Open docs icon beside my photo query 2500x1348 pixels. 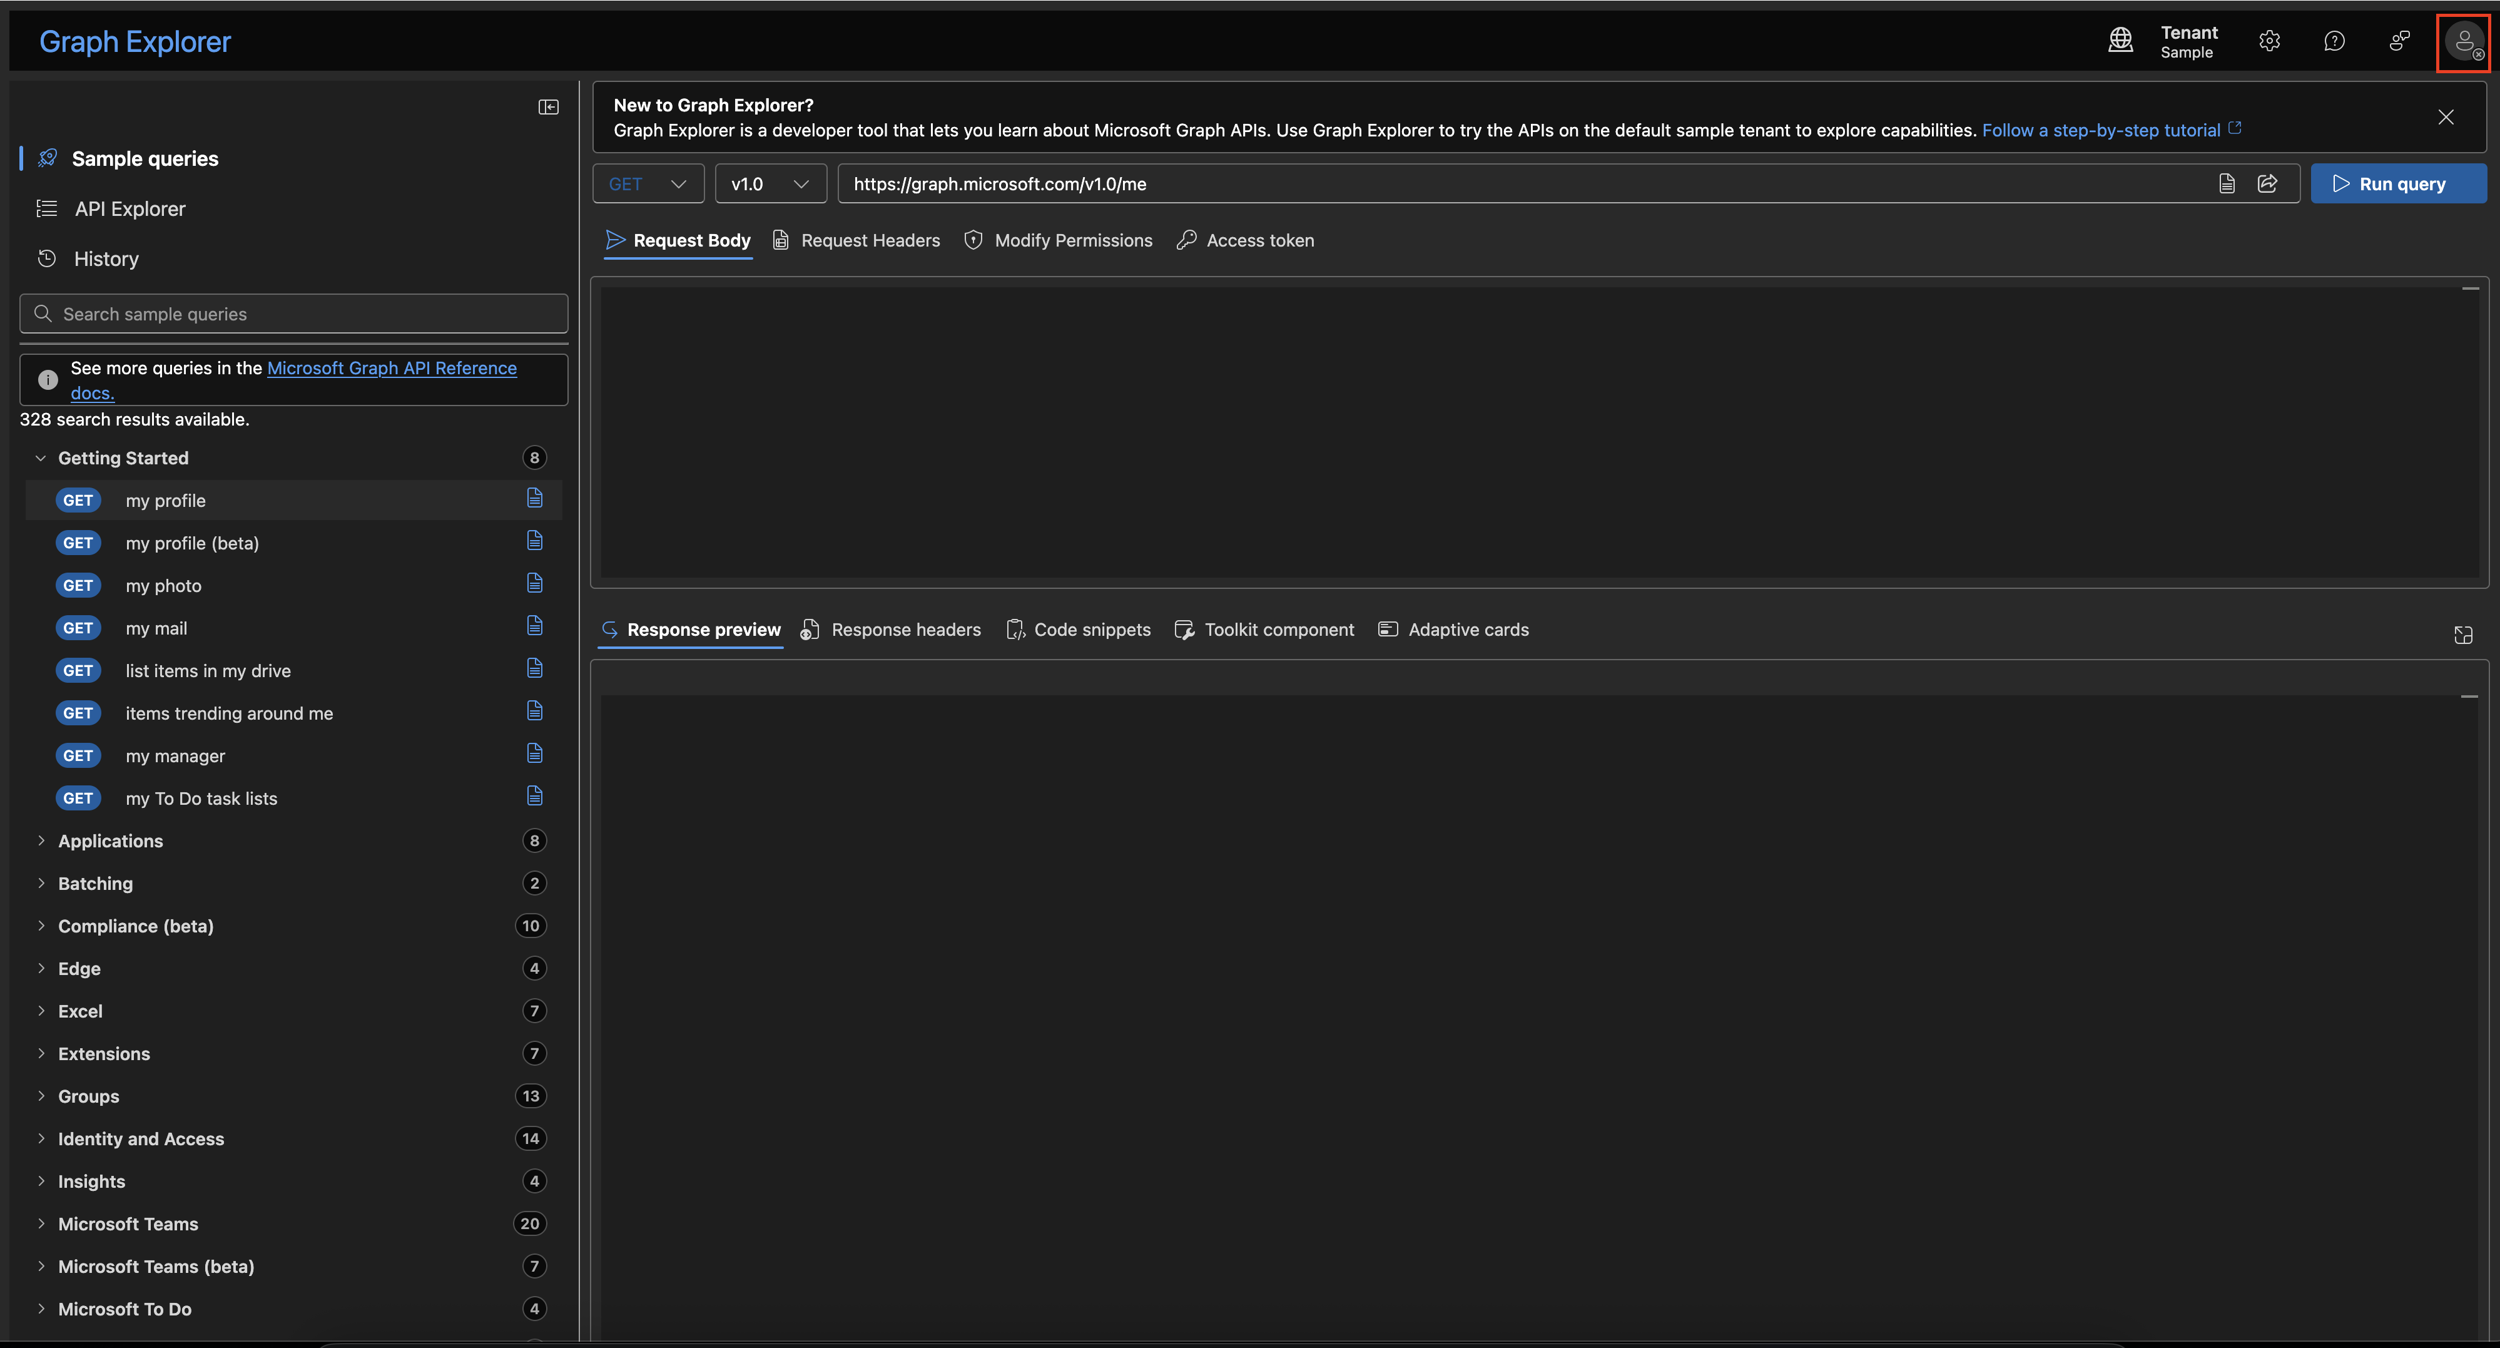pyautogui.click(x=535, y=583)
